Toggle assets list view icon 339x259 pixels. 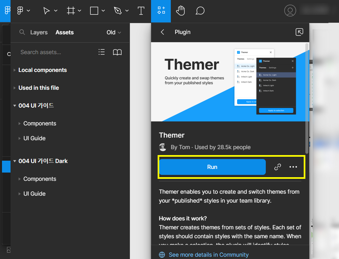[102, 52]
